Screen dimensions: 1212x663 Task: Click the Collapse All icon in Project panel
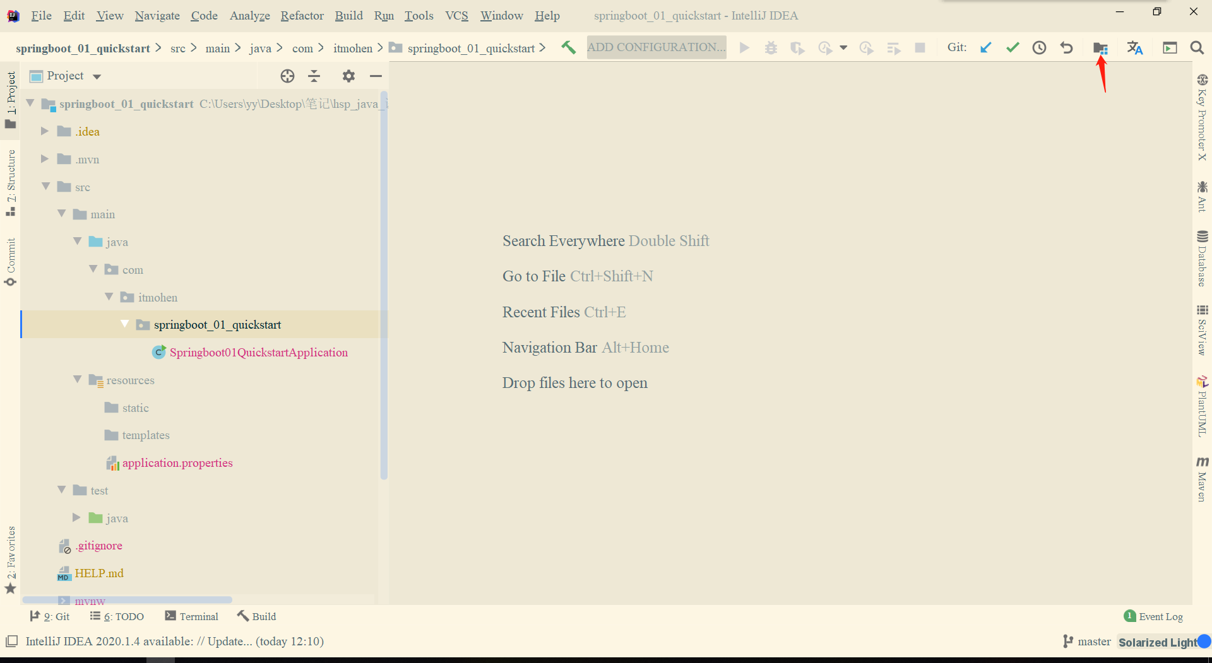pos(314,76)
